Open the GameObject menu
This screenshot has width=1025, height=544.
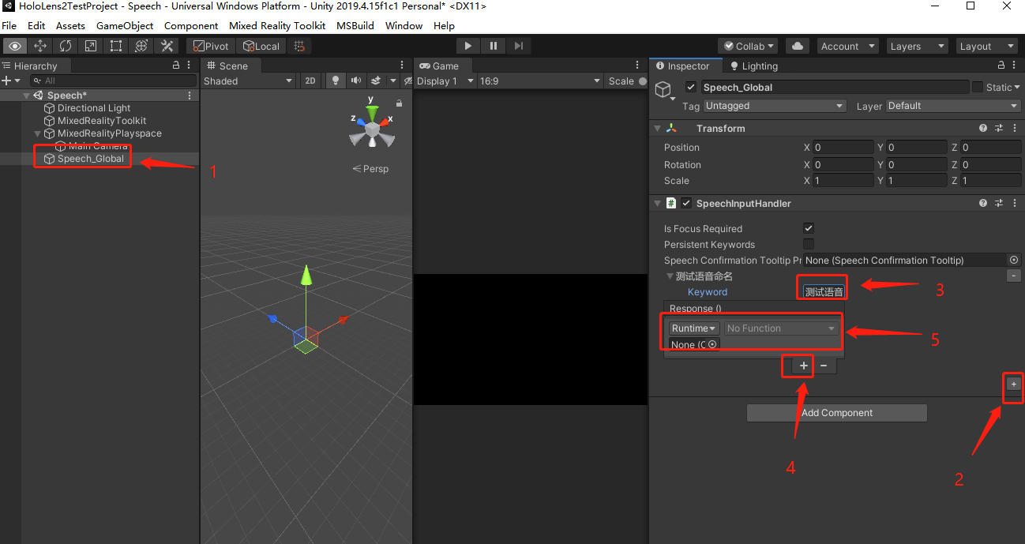click(x=125, y=25)
